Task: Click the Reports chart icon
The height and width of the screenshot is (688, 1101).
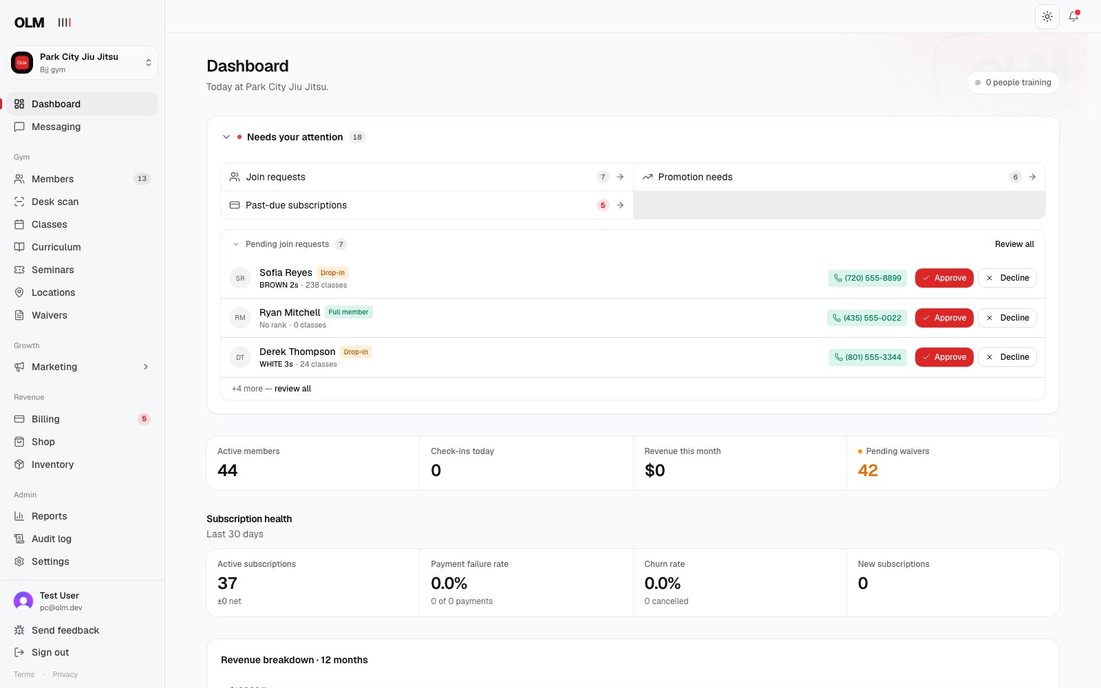Action: 19,516
